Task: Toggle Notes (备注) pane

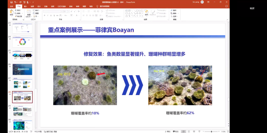Action: tap(168, 131)
